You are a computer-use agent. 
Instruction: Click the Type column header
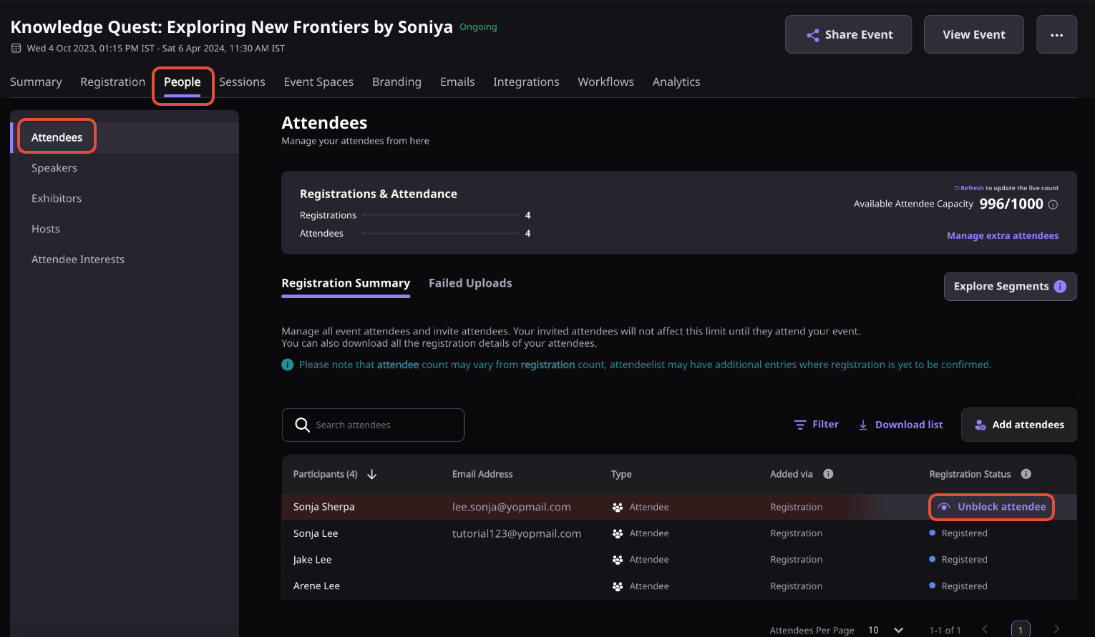pyautogui.click(x=621, y=474)
